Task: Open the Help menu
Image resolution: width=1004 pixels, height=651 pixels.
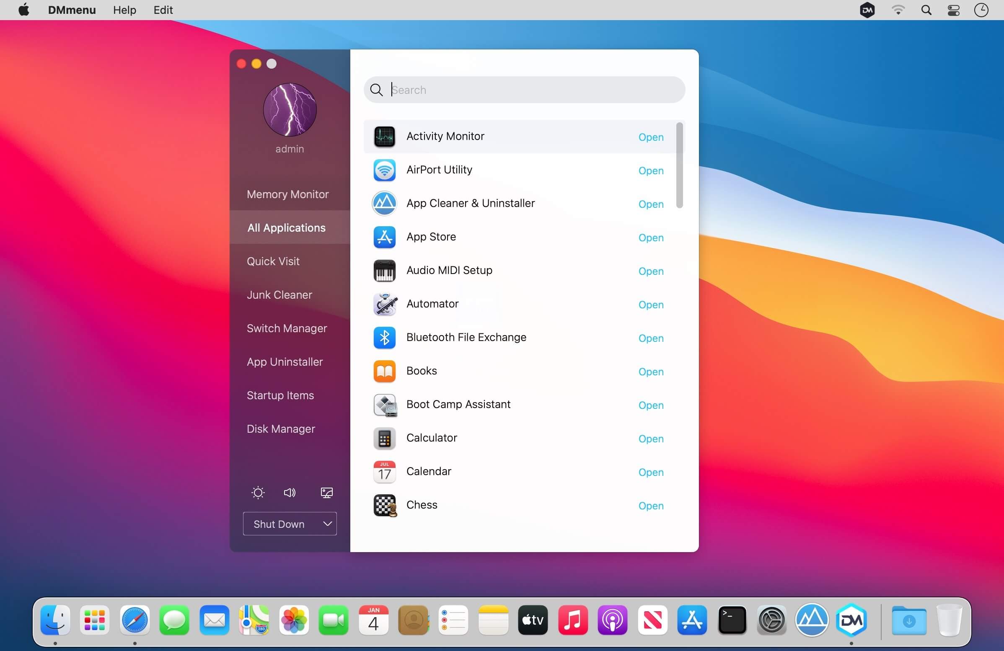Action: click(x=124, y=10)
